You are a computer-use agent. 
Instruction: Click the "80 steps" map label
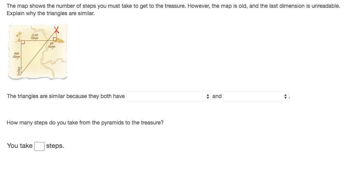[x=51, y=46]
